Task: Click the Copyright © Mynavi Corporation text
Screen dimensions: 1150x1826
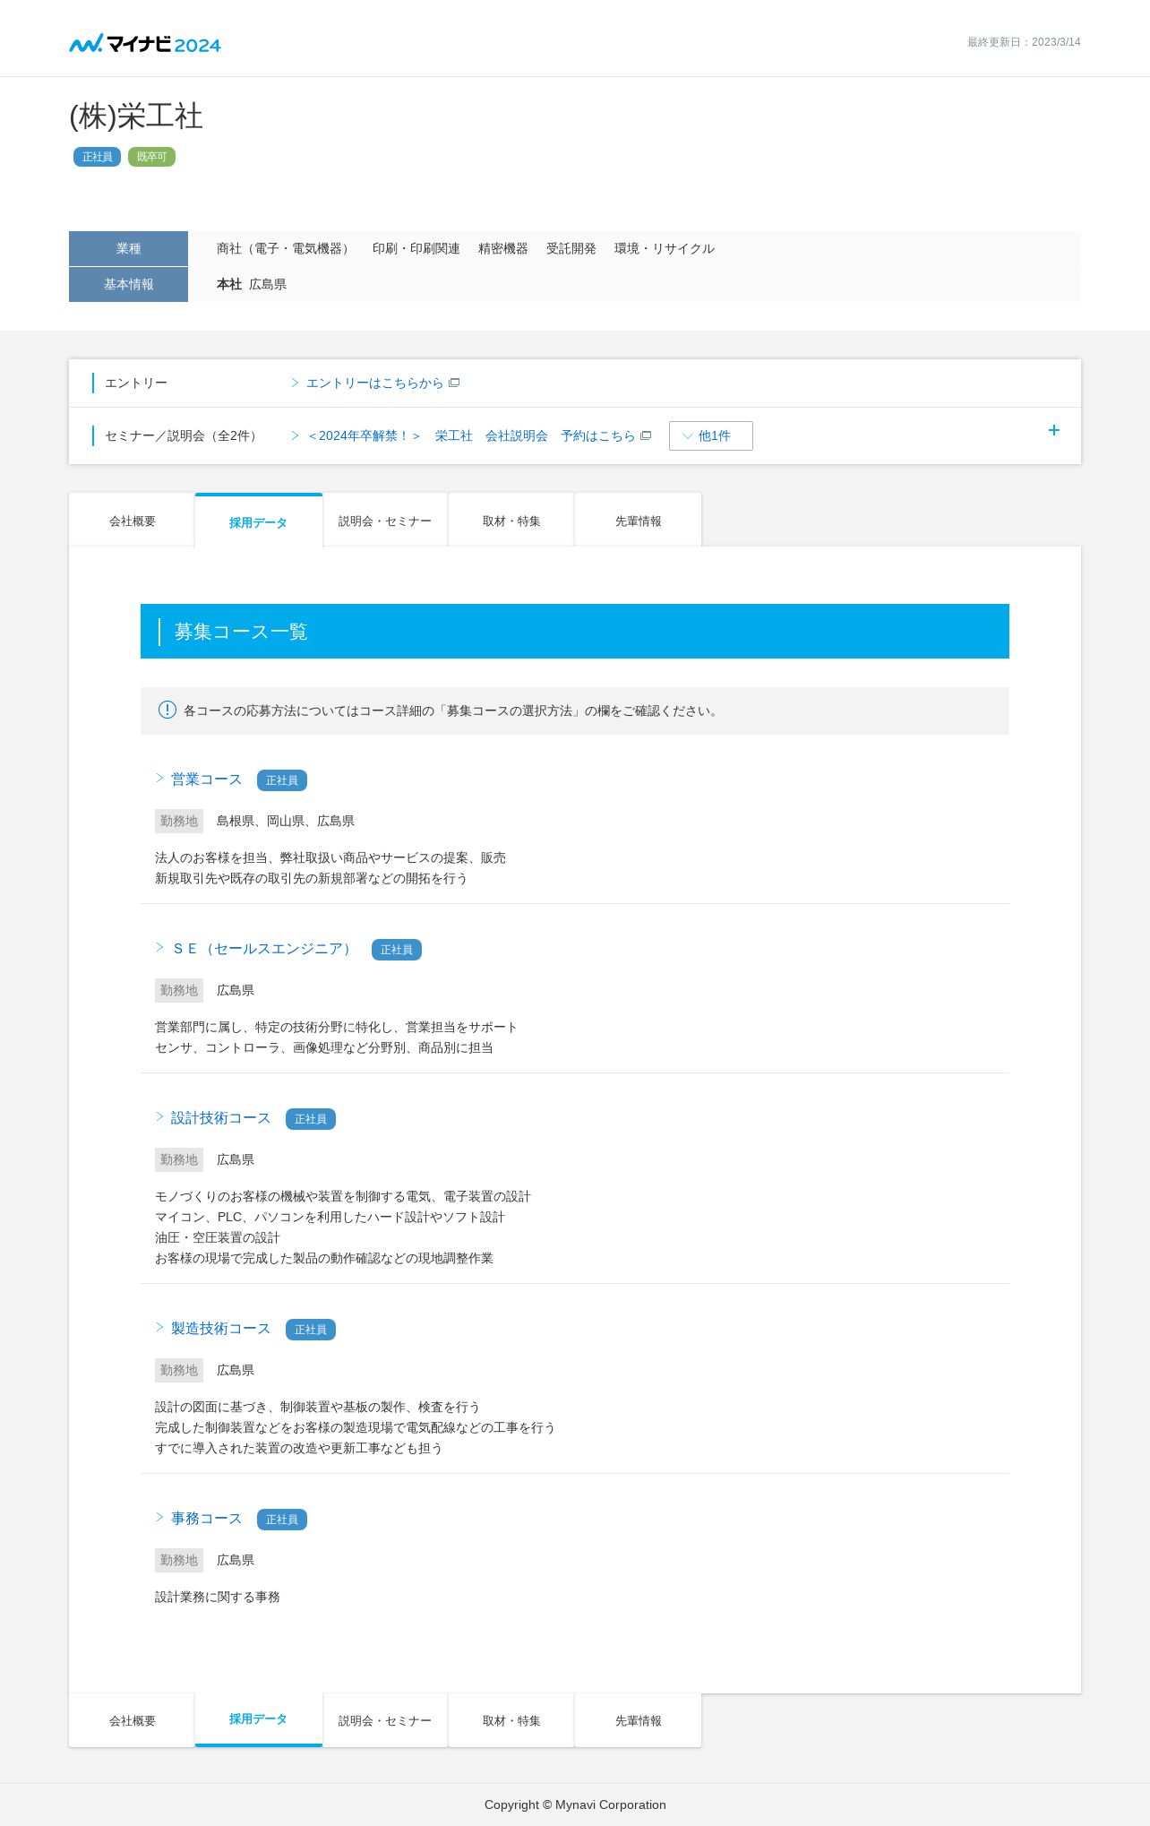Action: pyautogui.click(x=575, y=1804)
